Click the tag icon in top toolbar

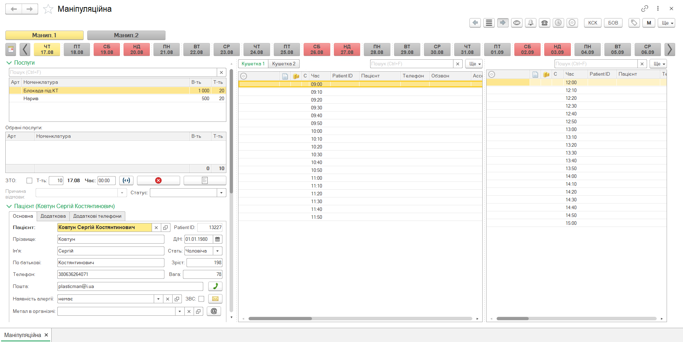(634, 23)
